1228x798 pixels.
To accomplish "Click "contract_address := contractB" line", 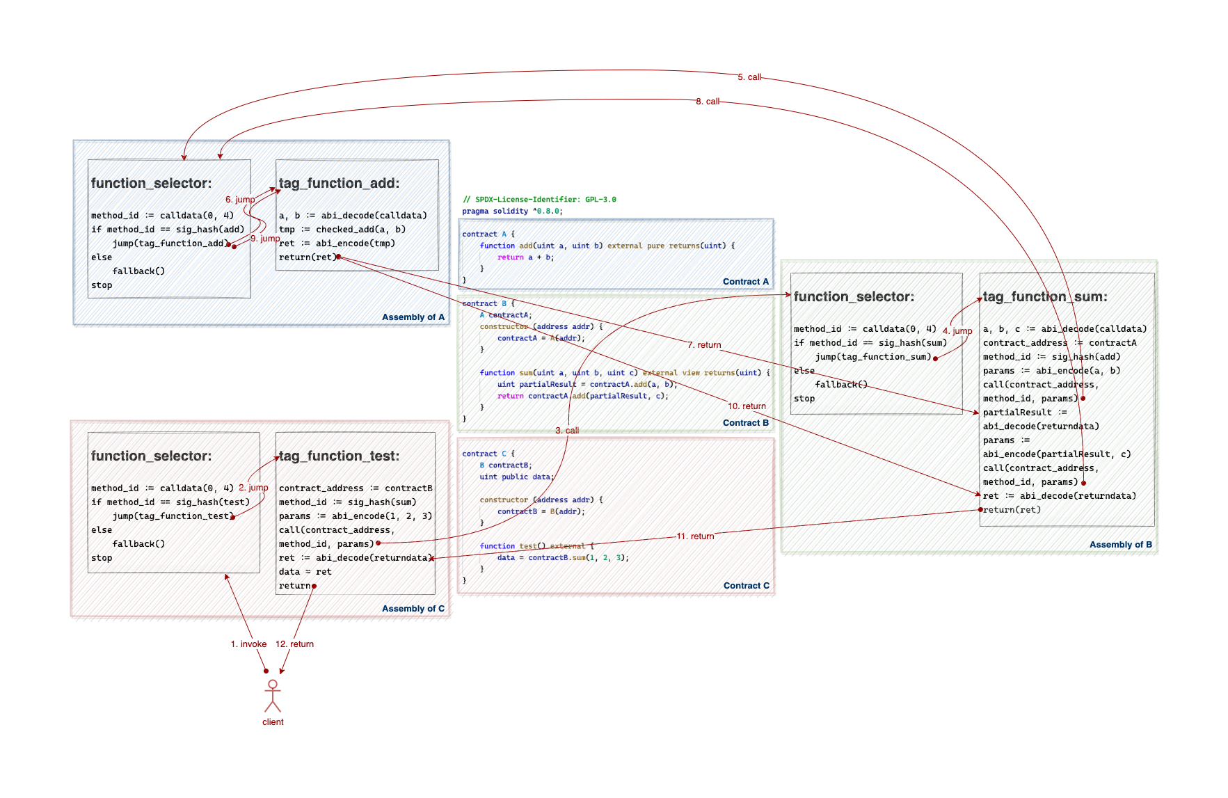I will tap(356, 488).
